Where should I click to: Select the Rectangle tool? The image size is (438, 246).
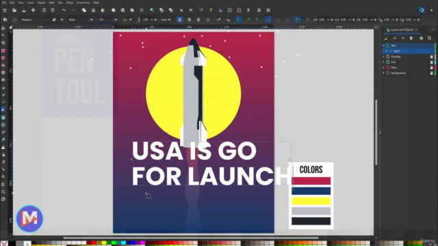pos(3,51)
